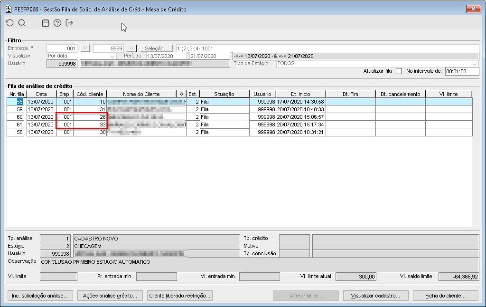Expand hidden columns with the » header button
The height and width of the screenshot is (307, 486).
[x=181, y=94]
